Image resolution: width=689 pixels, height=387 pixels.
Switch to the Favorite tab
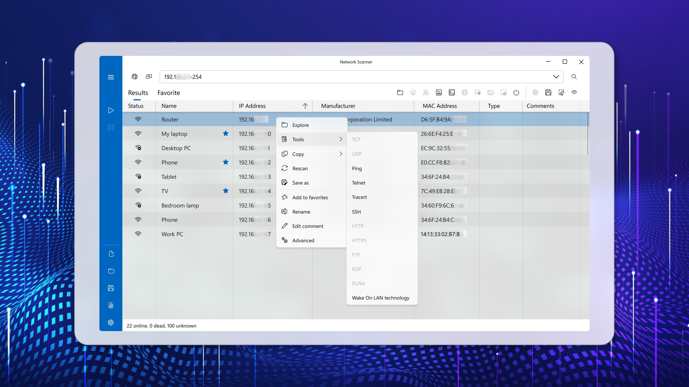pyautogui.click(x=168, y=92)
